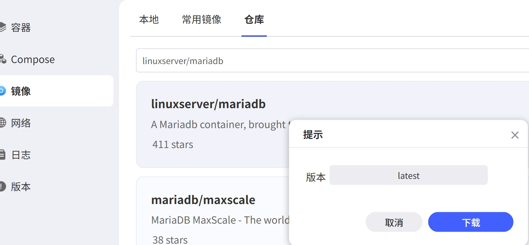Click the mariadb/maxscale title link
The height and width of the screenshot is (245, 529).
[203, 199]
